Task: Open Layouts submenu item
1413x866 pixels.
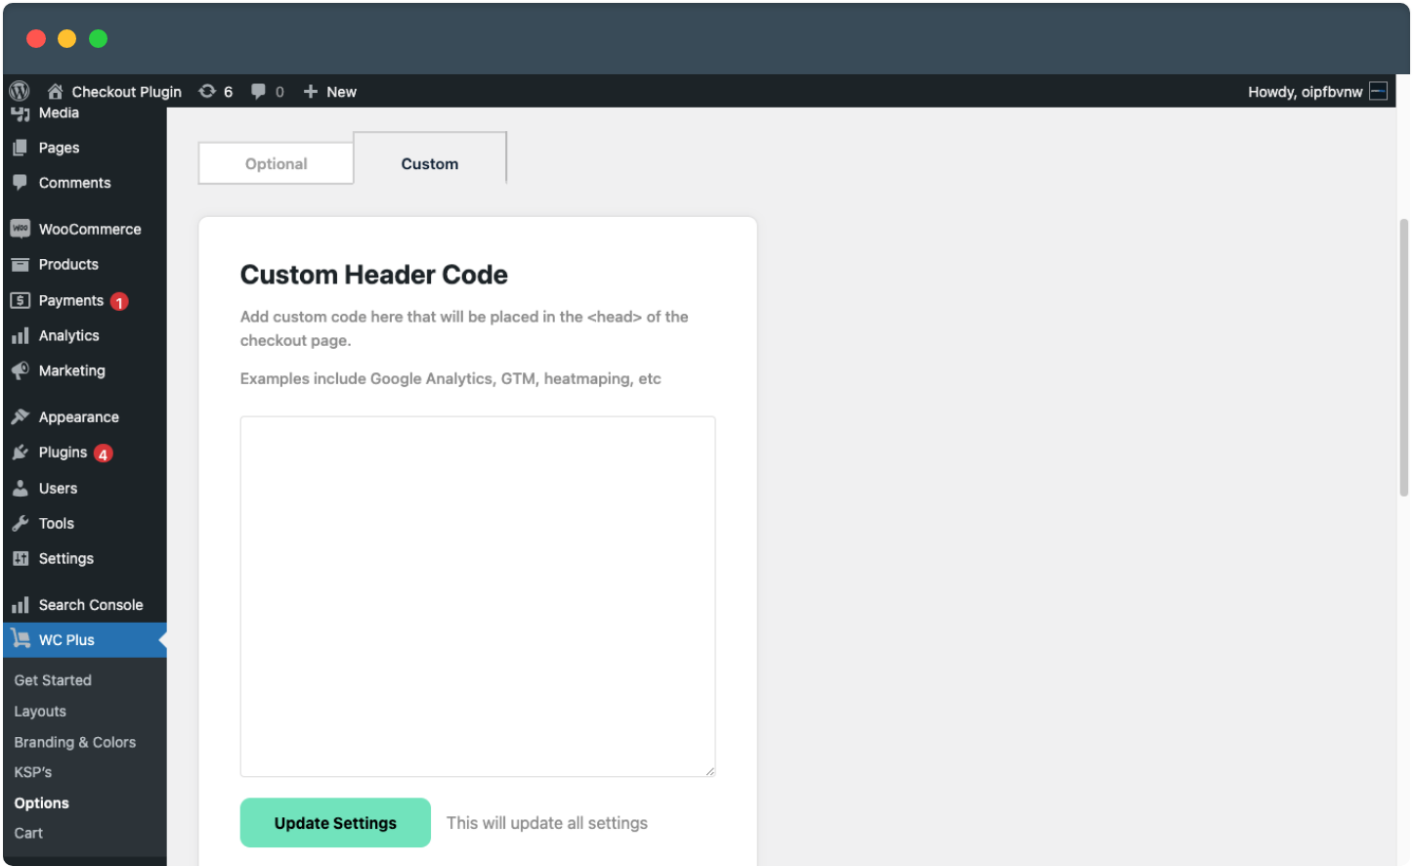Action: 40,712
